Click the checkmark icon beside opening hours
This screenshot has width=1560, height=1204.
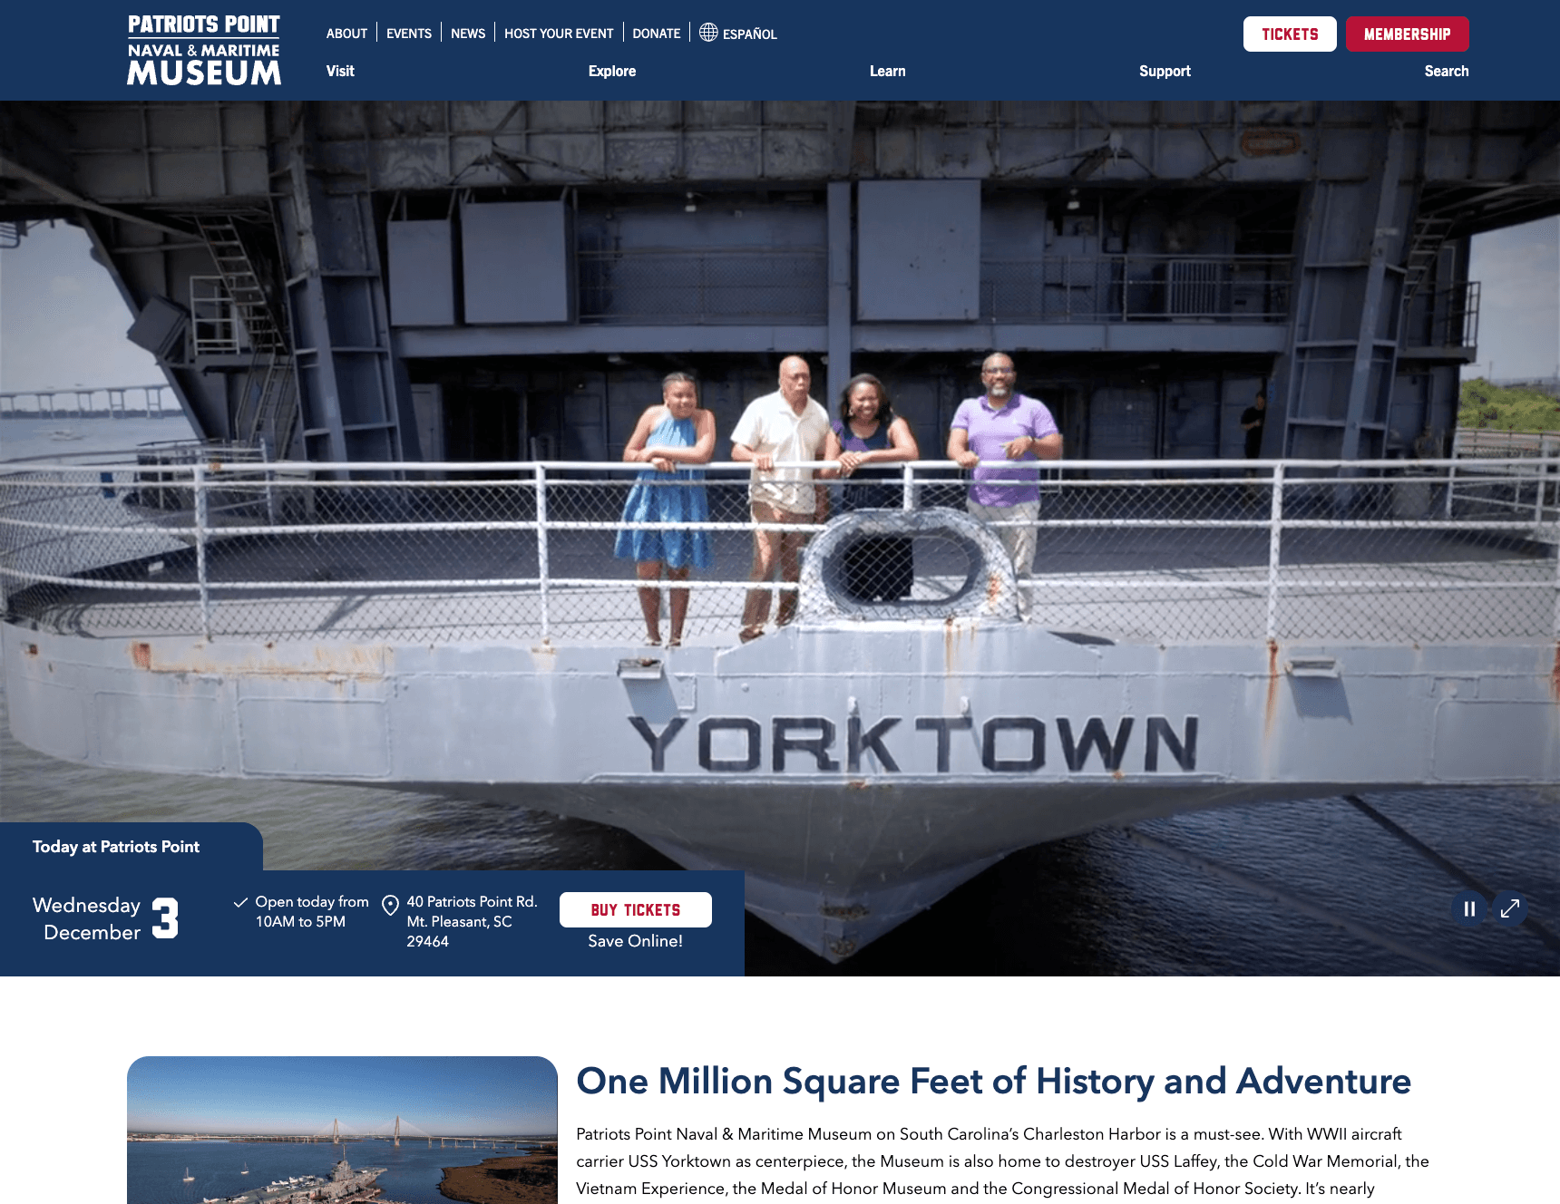240,902
